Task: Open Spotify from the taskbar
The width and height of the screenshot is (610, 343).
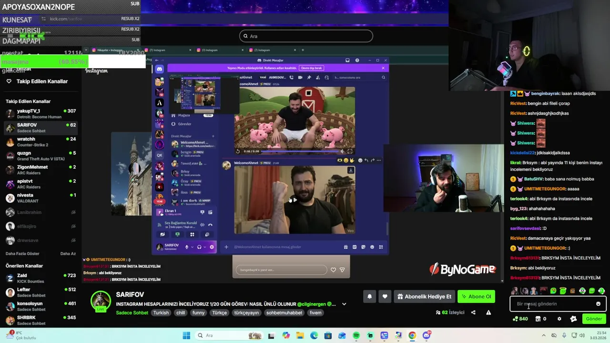Action: pyautogui.click(x=356, y=335)
